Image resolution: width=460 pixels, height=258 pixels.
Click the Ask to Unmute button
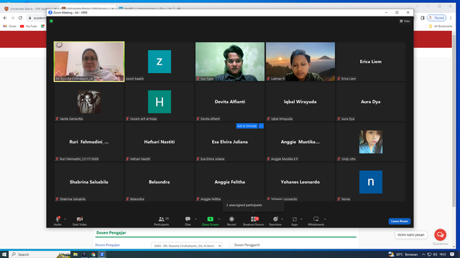click(247, 126)
